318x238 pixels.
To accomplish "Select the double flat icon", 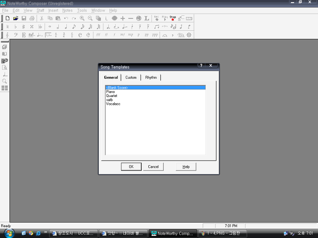I will (40, 27).
